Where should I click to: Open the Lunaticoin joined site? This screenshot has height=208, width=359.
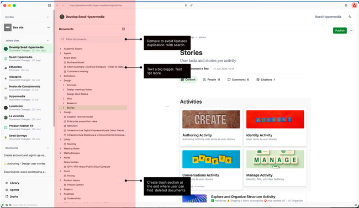[x=28, y=108]
